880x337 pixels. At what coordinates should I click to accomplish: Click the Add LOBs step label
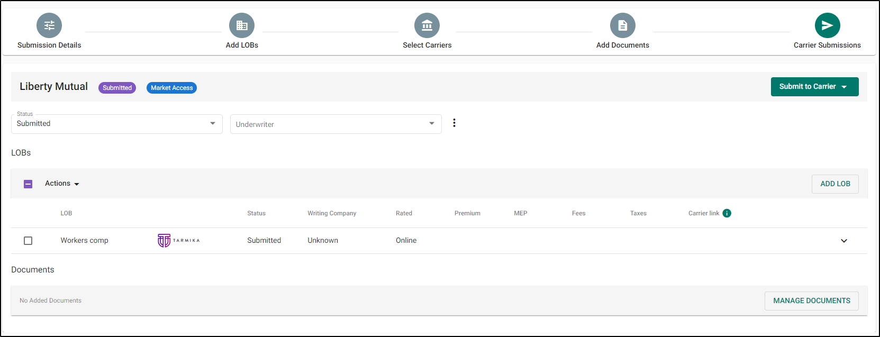[242, 45]
